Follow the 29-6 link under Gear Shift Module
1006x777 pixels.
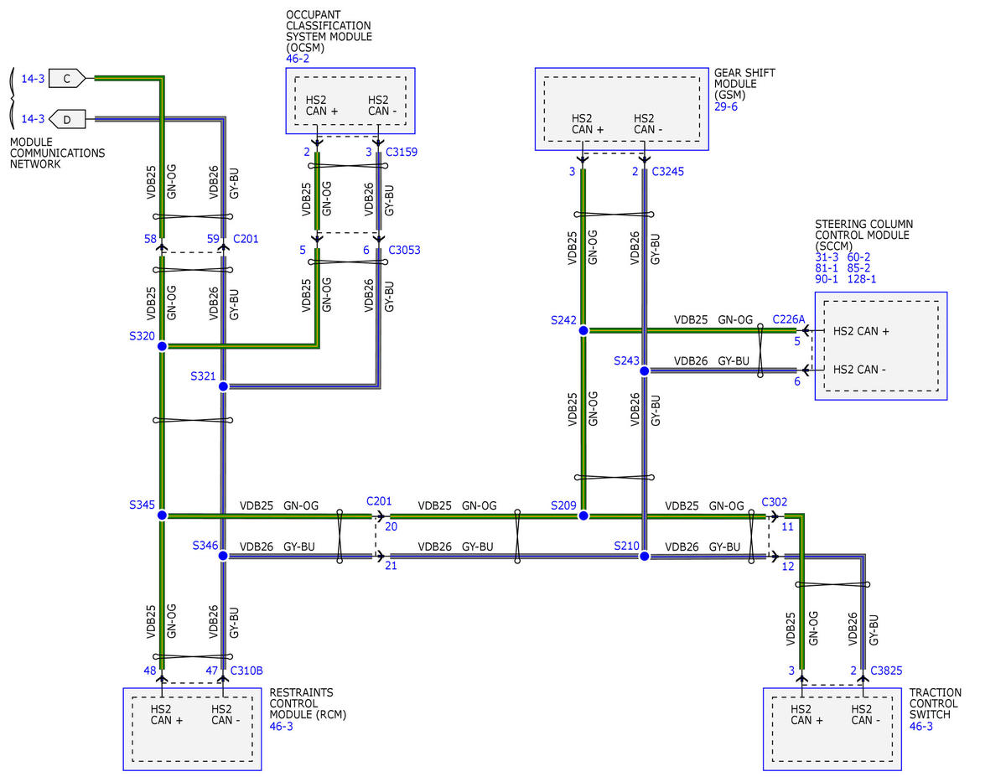tap(726, 106)
